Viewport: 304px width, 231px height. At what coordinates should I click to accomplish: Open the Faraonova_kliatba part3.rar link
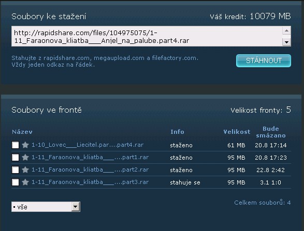click(x=90, y=182)
